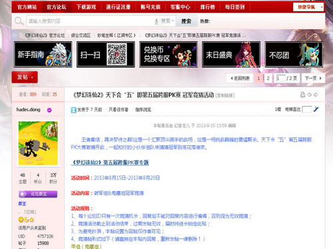
Task: Click the jump-to-floor arrow icon
Action: [x=316, y=109]
